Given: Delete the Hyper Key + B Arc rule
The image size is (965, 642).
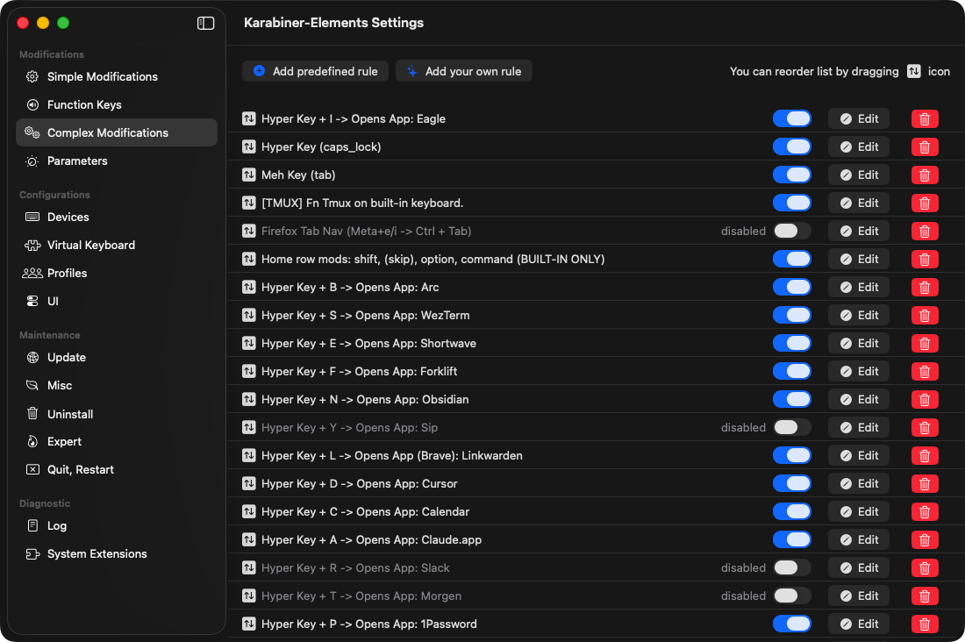Looking at the screenshot, I should tap(925, 288).
